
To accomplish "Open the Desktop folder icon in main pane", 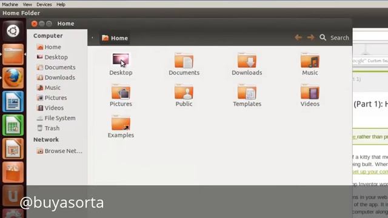I will pyautogui.click(x=121, y=60).
